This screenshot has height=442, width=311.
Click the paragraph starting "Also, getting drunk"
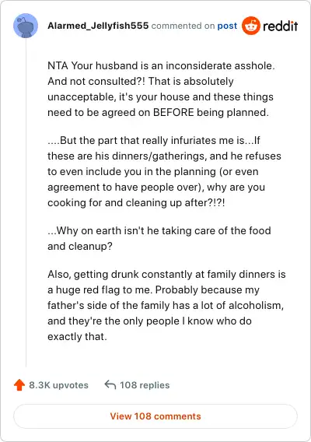[x=166, y=305]
